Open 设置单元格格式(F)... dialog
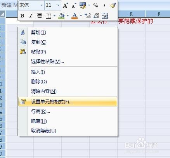 [x=68, y=102]
